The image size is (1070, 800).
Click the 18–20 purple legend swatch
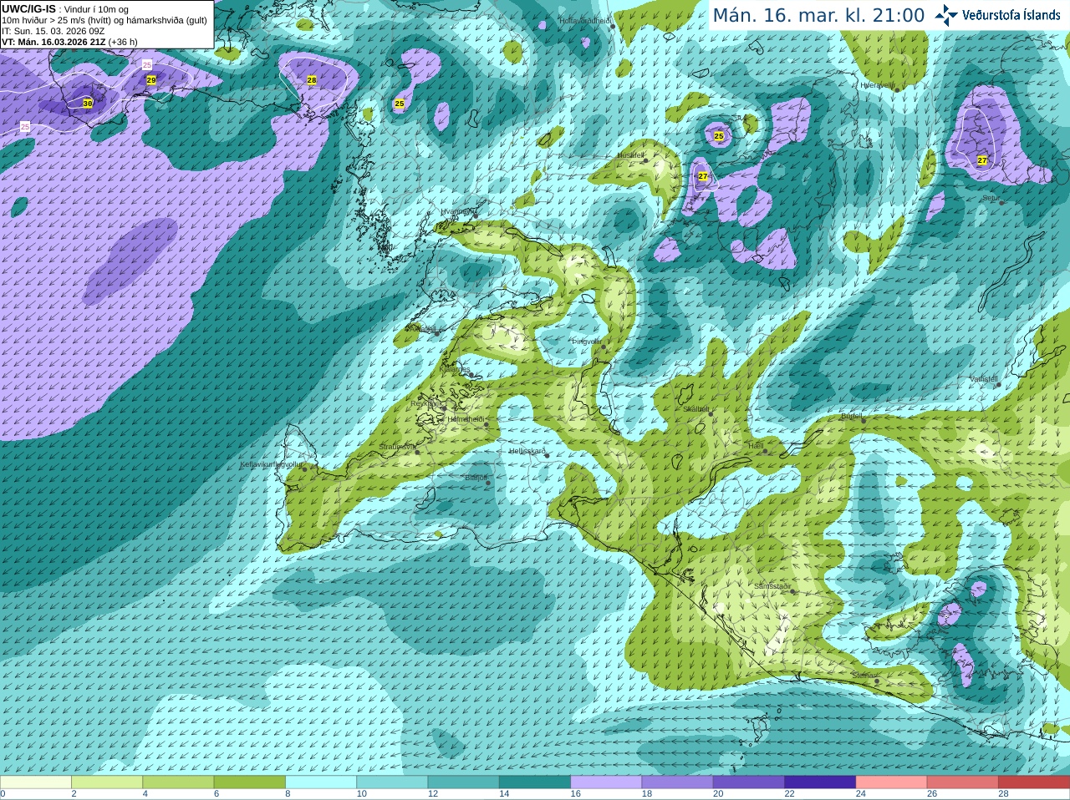[x=678, y=782]
